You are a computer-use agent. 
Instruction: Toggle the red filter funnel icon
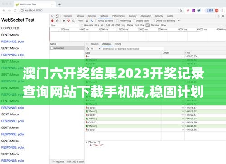pyautogui.click(x=69, y=21)
